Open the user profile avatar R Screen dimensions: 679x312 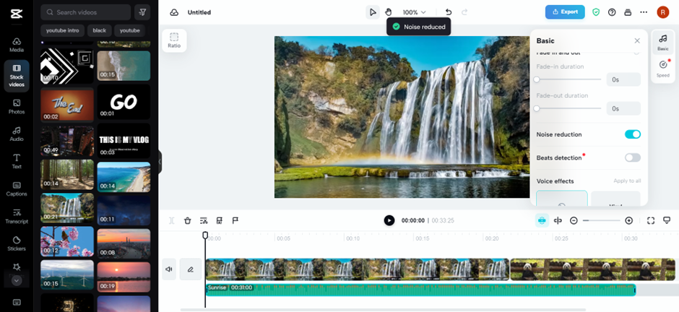coord(662,12)
